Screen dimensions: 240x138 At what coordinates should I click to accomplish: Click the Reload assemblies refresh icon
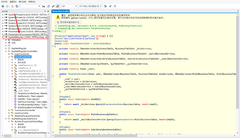pos(17,6)
